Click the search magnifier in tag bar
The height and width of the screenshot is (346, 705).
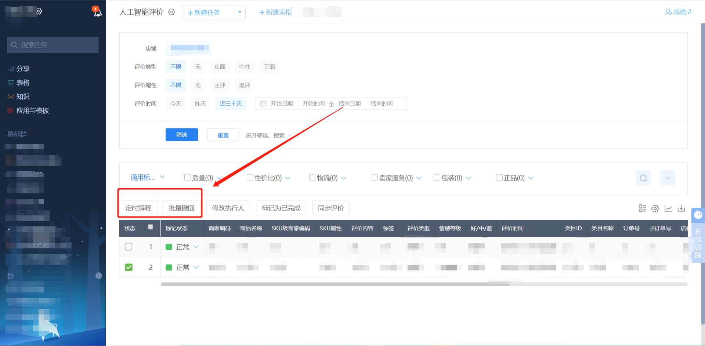643,178
